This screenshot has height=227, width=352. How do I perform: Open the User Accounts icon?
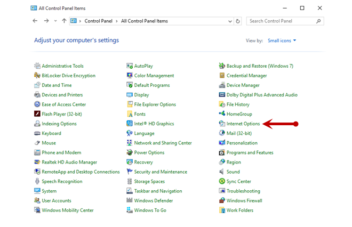point(37,200)
